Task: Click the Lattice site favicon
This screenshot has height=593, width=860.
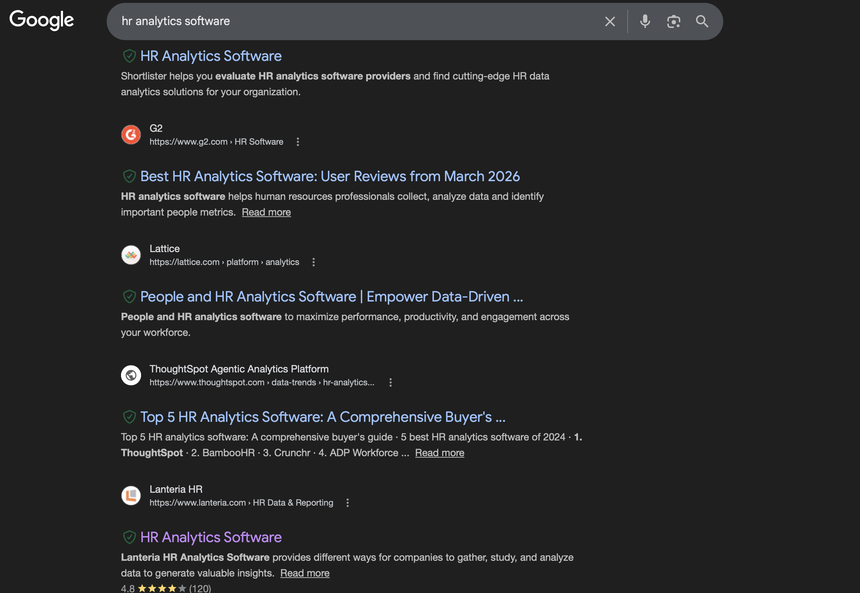Action: pyautogui.click(x=131, y=255)
